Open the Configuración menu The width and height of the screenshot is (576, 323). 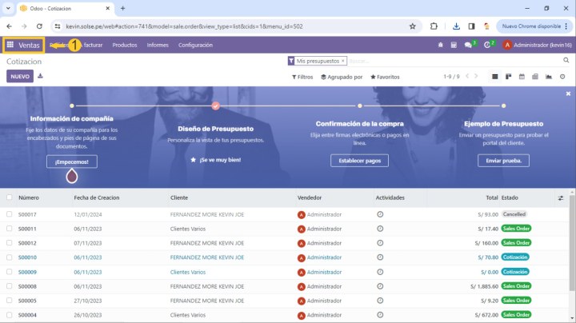(195, 46)
